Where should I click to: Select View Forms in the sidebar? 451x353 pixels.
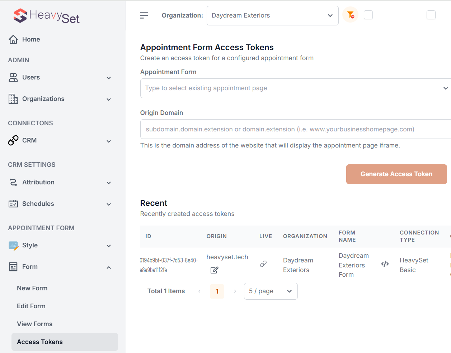click(x=35, y=324)
